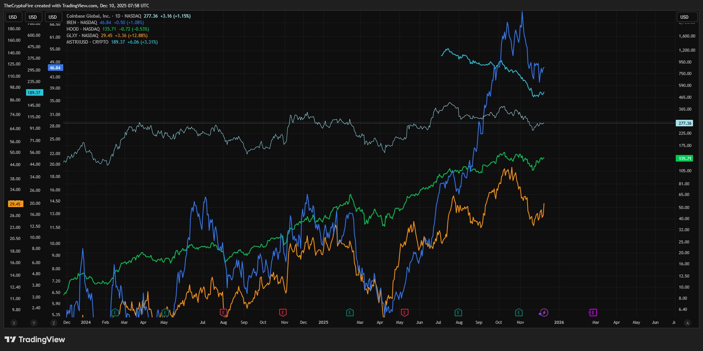Select the purple lightning events icon on the timeline
Screen dimensions: 703x351
(543, 312)
